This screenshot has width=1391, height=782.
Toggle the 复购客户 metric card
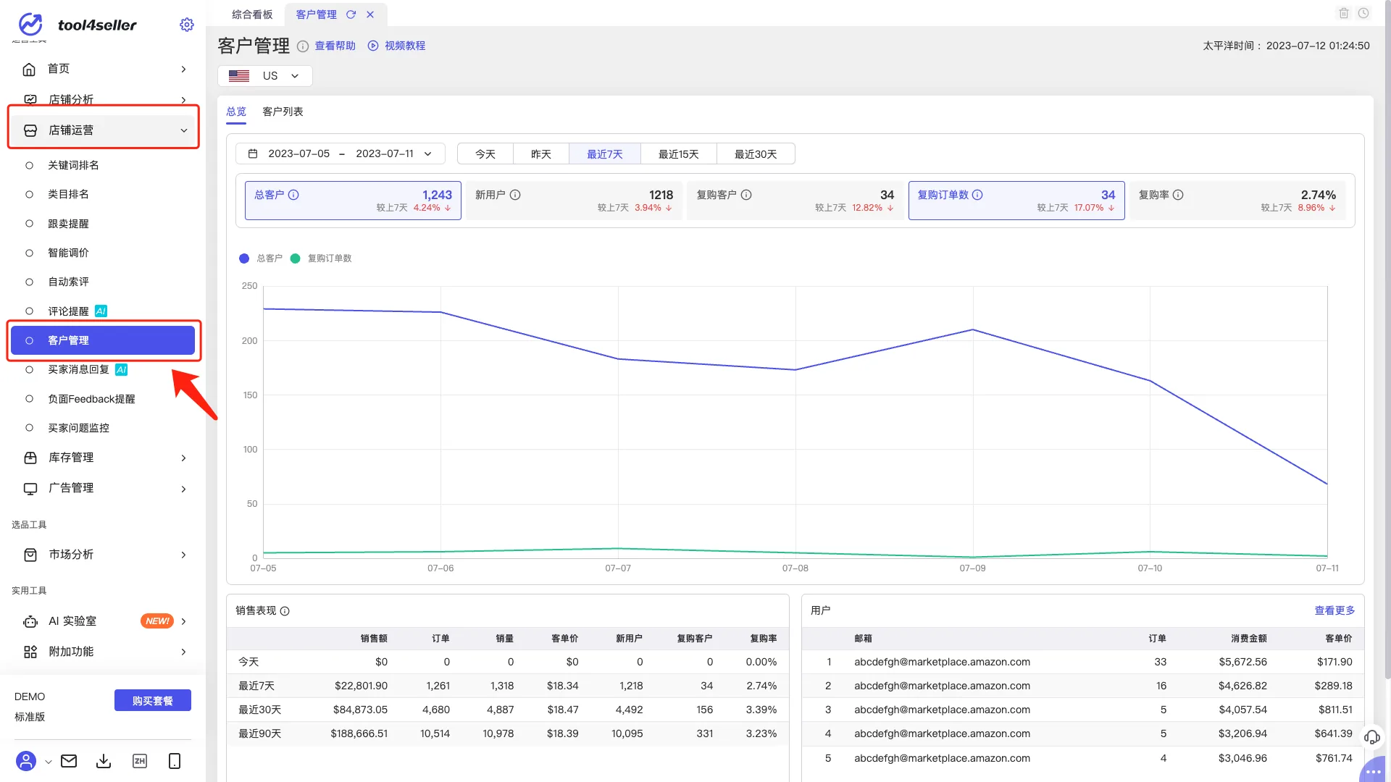(x=795, y=201)
